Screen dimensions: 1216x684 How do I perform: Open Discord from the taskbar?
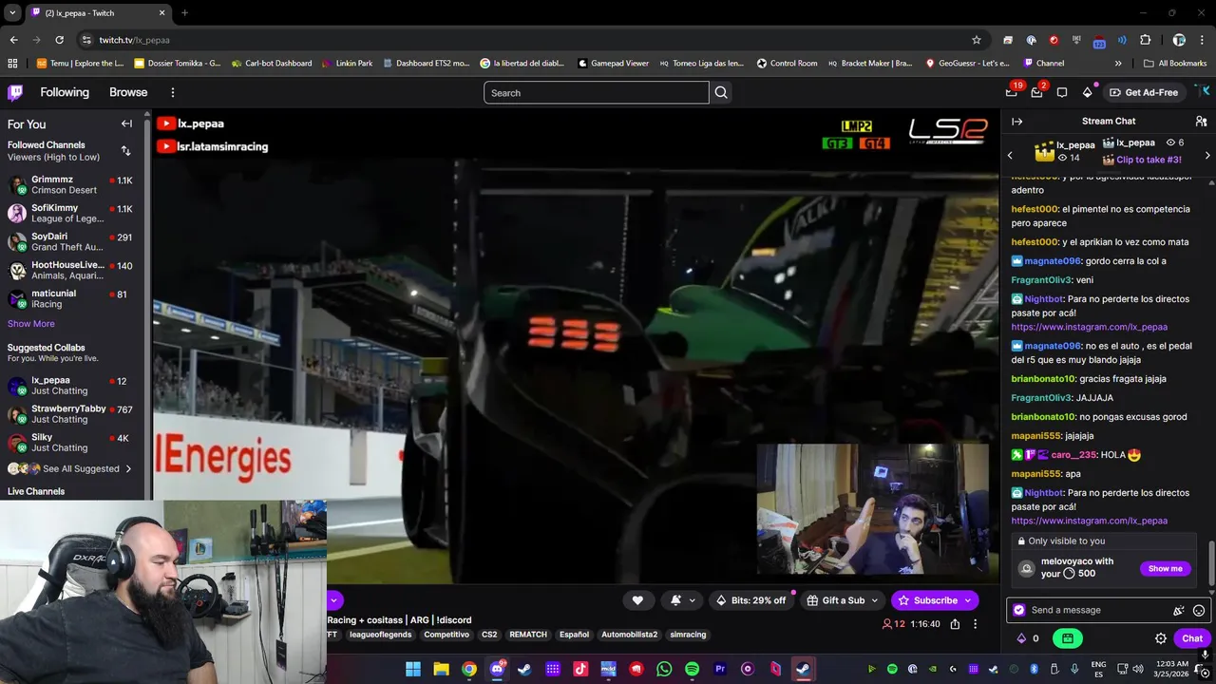497,669
